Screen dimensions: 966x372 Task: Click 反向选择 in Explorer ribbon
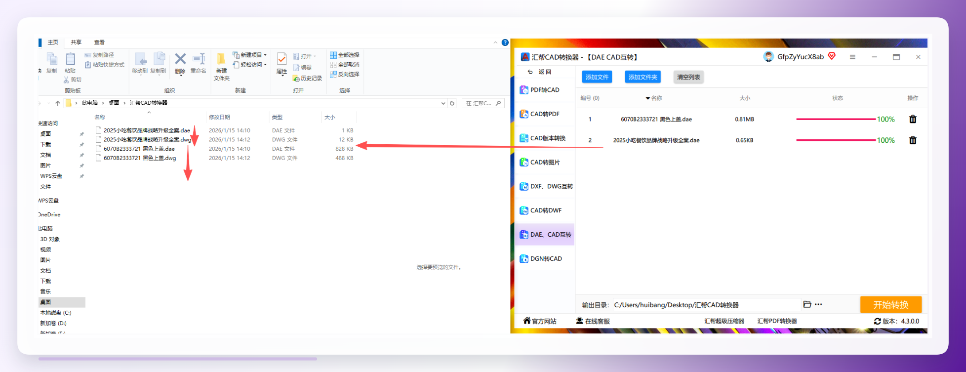(345, 74)
